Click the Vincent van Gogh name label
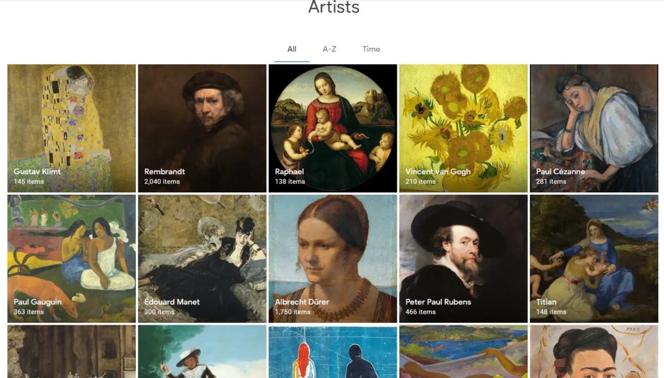Screen dimensions: 664x378 point(438,171)
